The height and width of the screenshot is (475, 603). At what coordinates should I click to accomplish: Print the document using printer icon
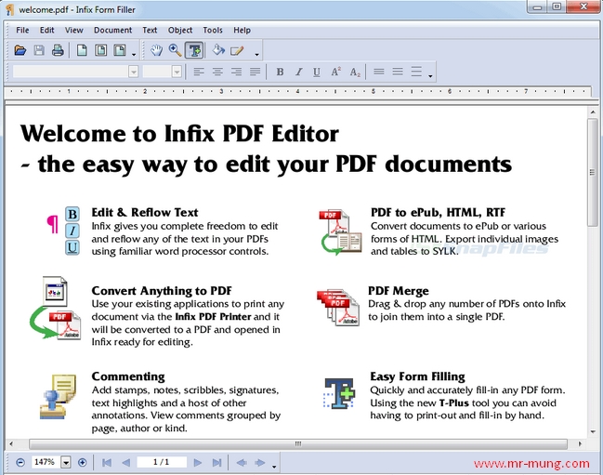click(58, 50)
